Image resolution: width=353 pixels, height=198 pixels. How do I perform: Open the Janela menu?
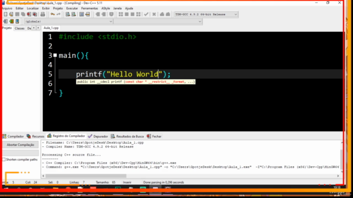[117, 8]
